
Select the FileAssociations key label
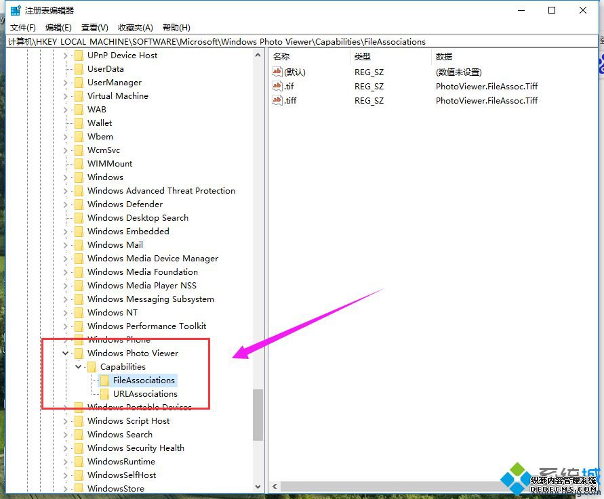144,381
